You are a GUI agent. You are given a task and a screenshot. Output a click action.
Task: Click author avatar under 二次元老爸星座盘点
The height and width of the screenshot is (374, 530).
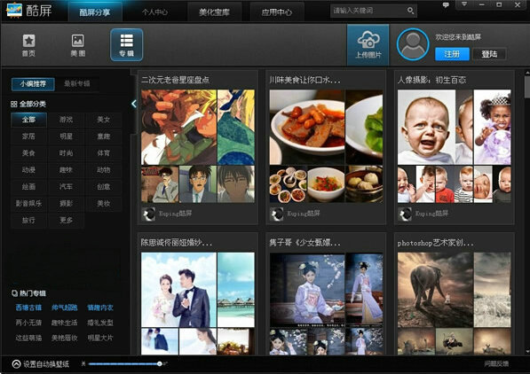148,214
